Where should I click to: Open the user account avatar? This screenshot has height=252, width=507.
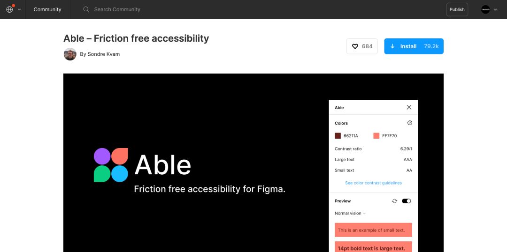coord(485,9)
